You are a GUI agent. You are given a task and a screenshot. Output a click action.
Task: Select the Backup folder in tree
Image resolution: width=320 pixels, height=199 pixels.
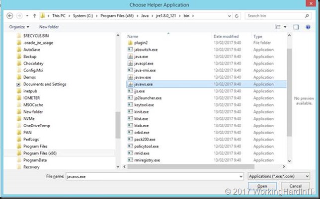click(x=30, y=56)
